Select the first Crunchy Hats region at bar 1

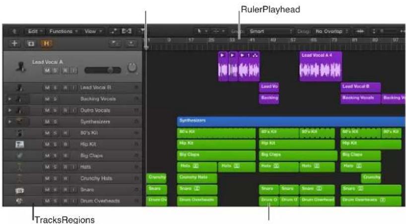[x=156, y=178]
